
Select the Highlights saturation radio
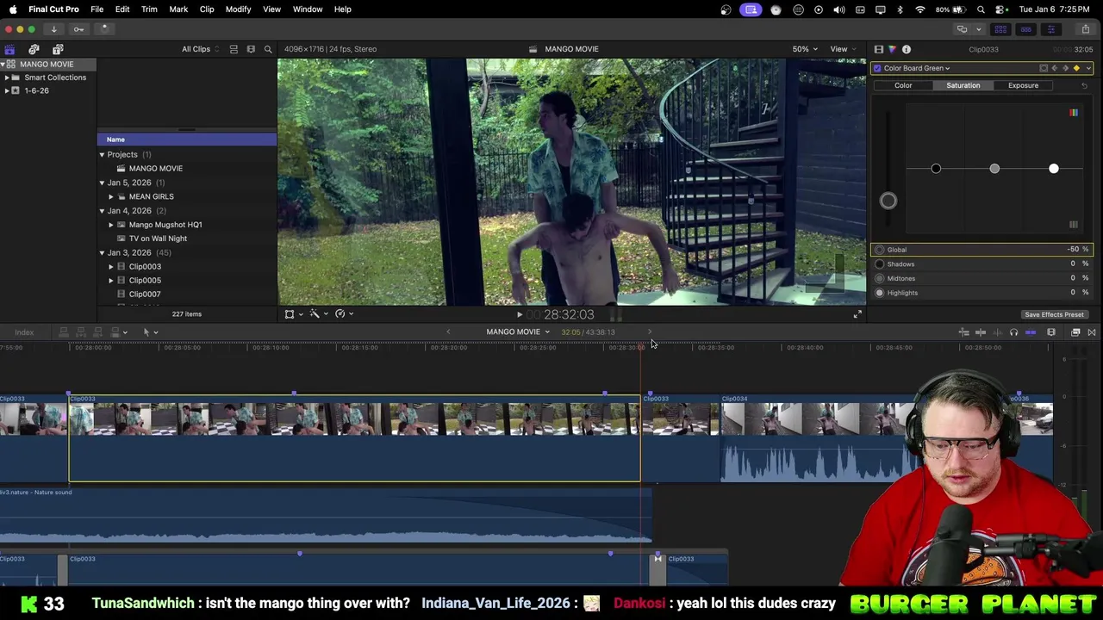pyautogui.click(x=880, y=293)
